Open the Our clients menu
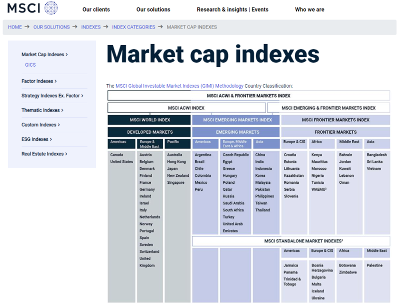The width and height of the screenshot is (400, 305). [x=96, y=9]
